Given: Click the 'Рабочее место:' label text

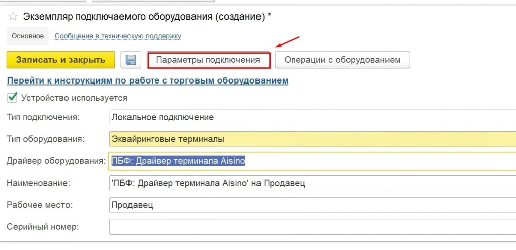Looking at the screenshot, I should pos(39,205).
